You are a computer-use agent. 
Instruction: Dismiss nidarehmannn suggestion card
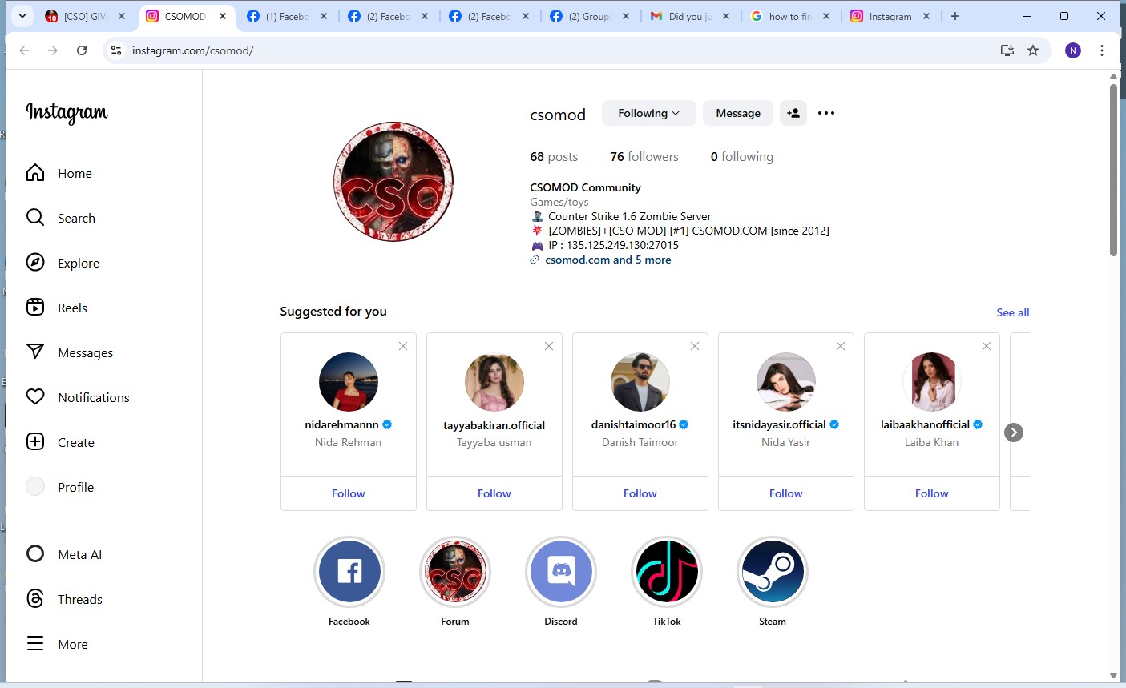(x=403, y=346)
